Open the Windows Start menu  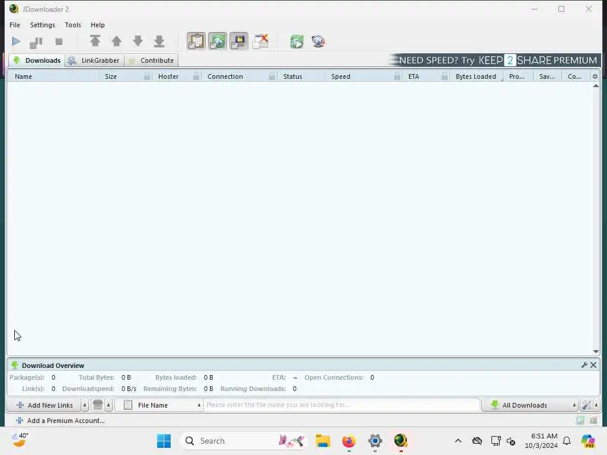pos(164,441)
